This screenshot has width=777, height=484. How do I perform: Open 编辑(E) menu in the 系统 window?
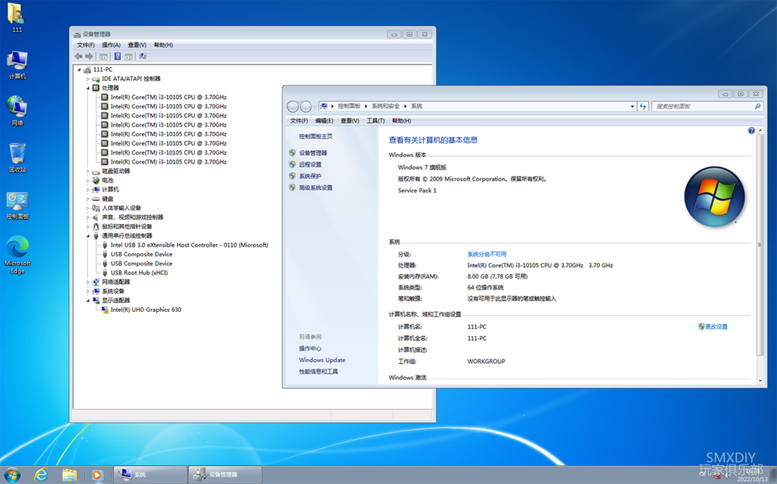[x=324, y=121]
